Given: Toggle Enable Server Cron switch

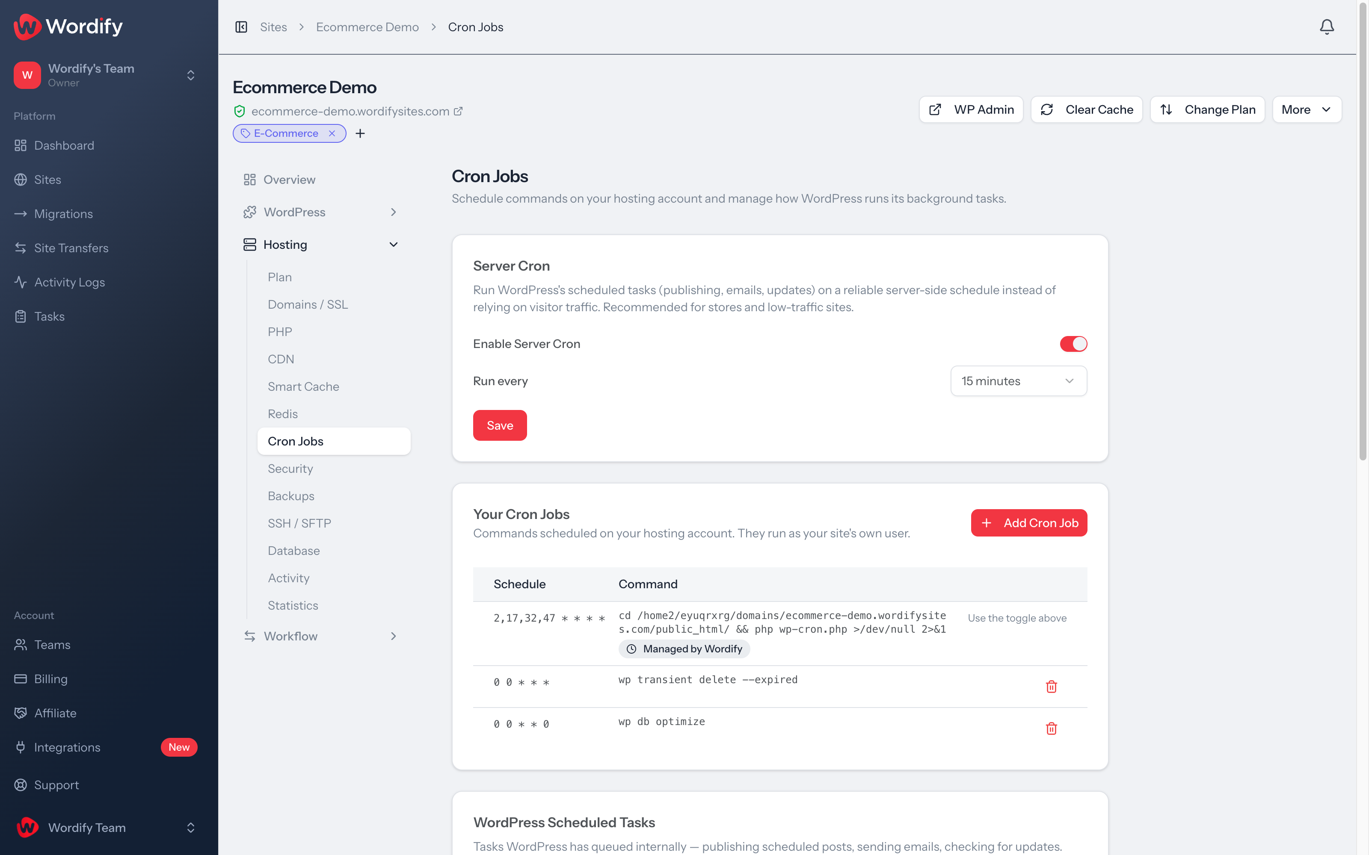Looking at the screenshot, I should [1073, 344].
